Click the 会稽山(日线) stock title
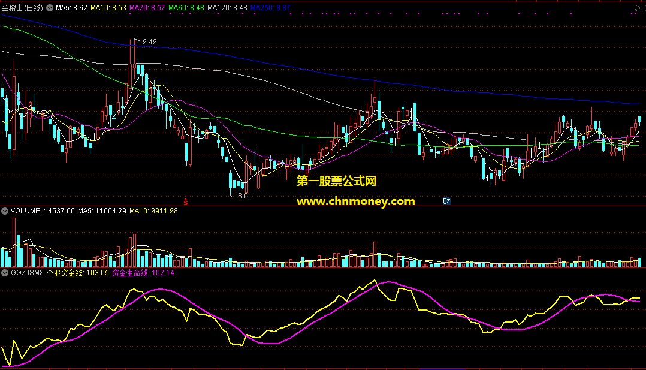The height and width of the screenshot is (370, 646). [22, 8]
